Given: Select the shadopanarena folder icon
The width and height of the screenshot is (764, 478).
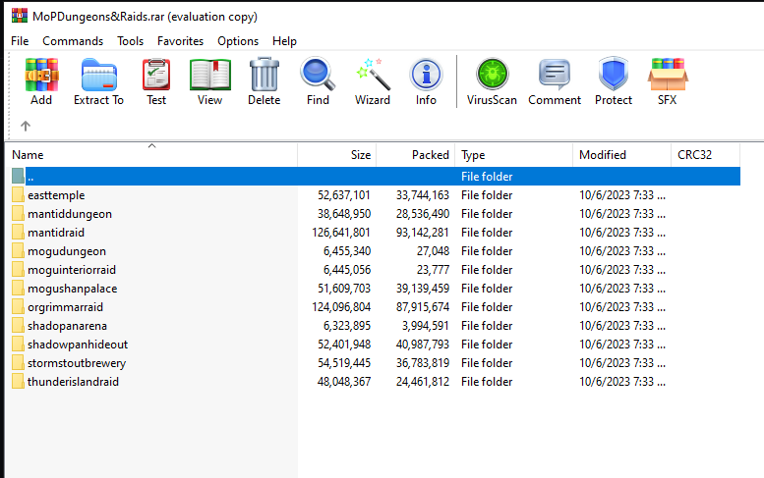Looking at the screenshot, I should tap(18, 325).
